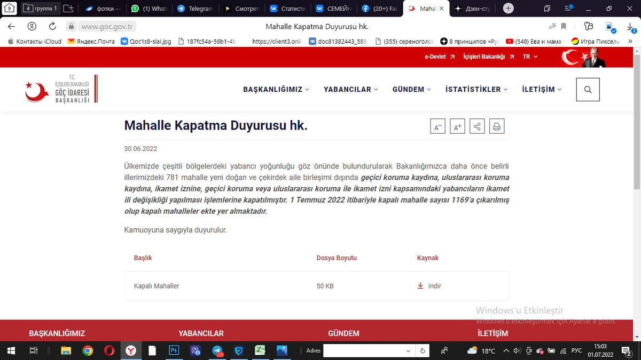Open the TR language dropdown

529,57
